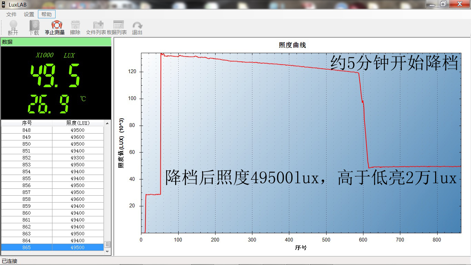Select row 859 in the data table
The width and height of the screenshot is (471, 265).
52,206
